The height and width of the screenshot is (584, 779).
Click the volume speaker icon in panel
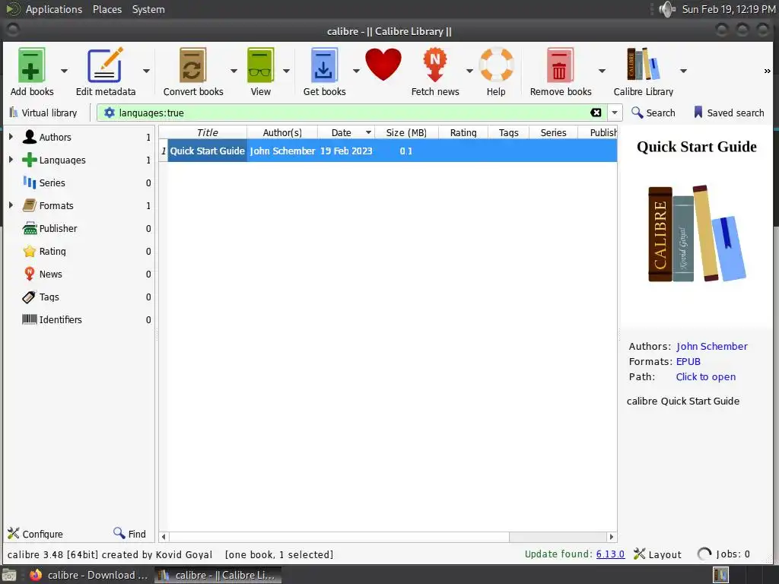[x=666, y=9]
